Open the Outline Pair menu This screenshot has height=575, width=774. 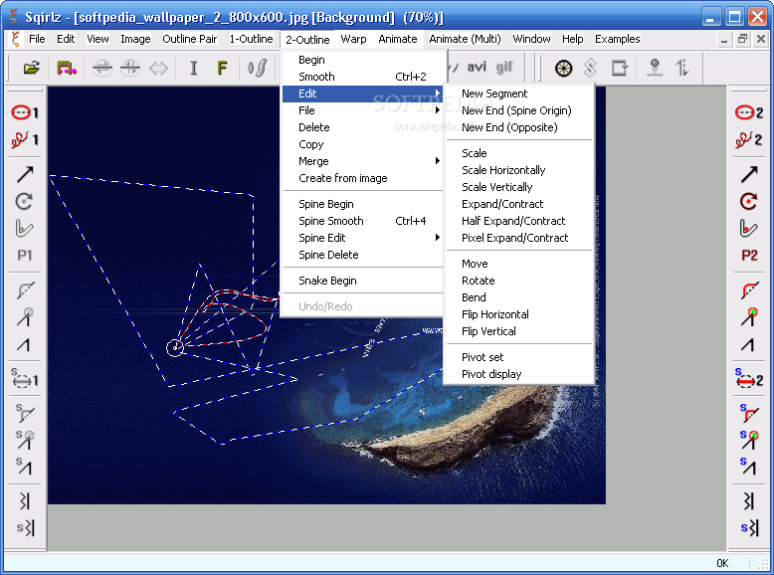190,39
